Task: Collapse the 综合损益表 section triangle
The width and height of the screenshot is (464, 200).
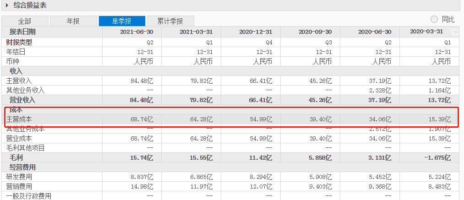Action: tap(7, 5)
